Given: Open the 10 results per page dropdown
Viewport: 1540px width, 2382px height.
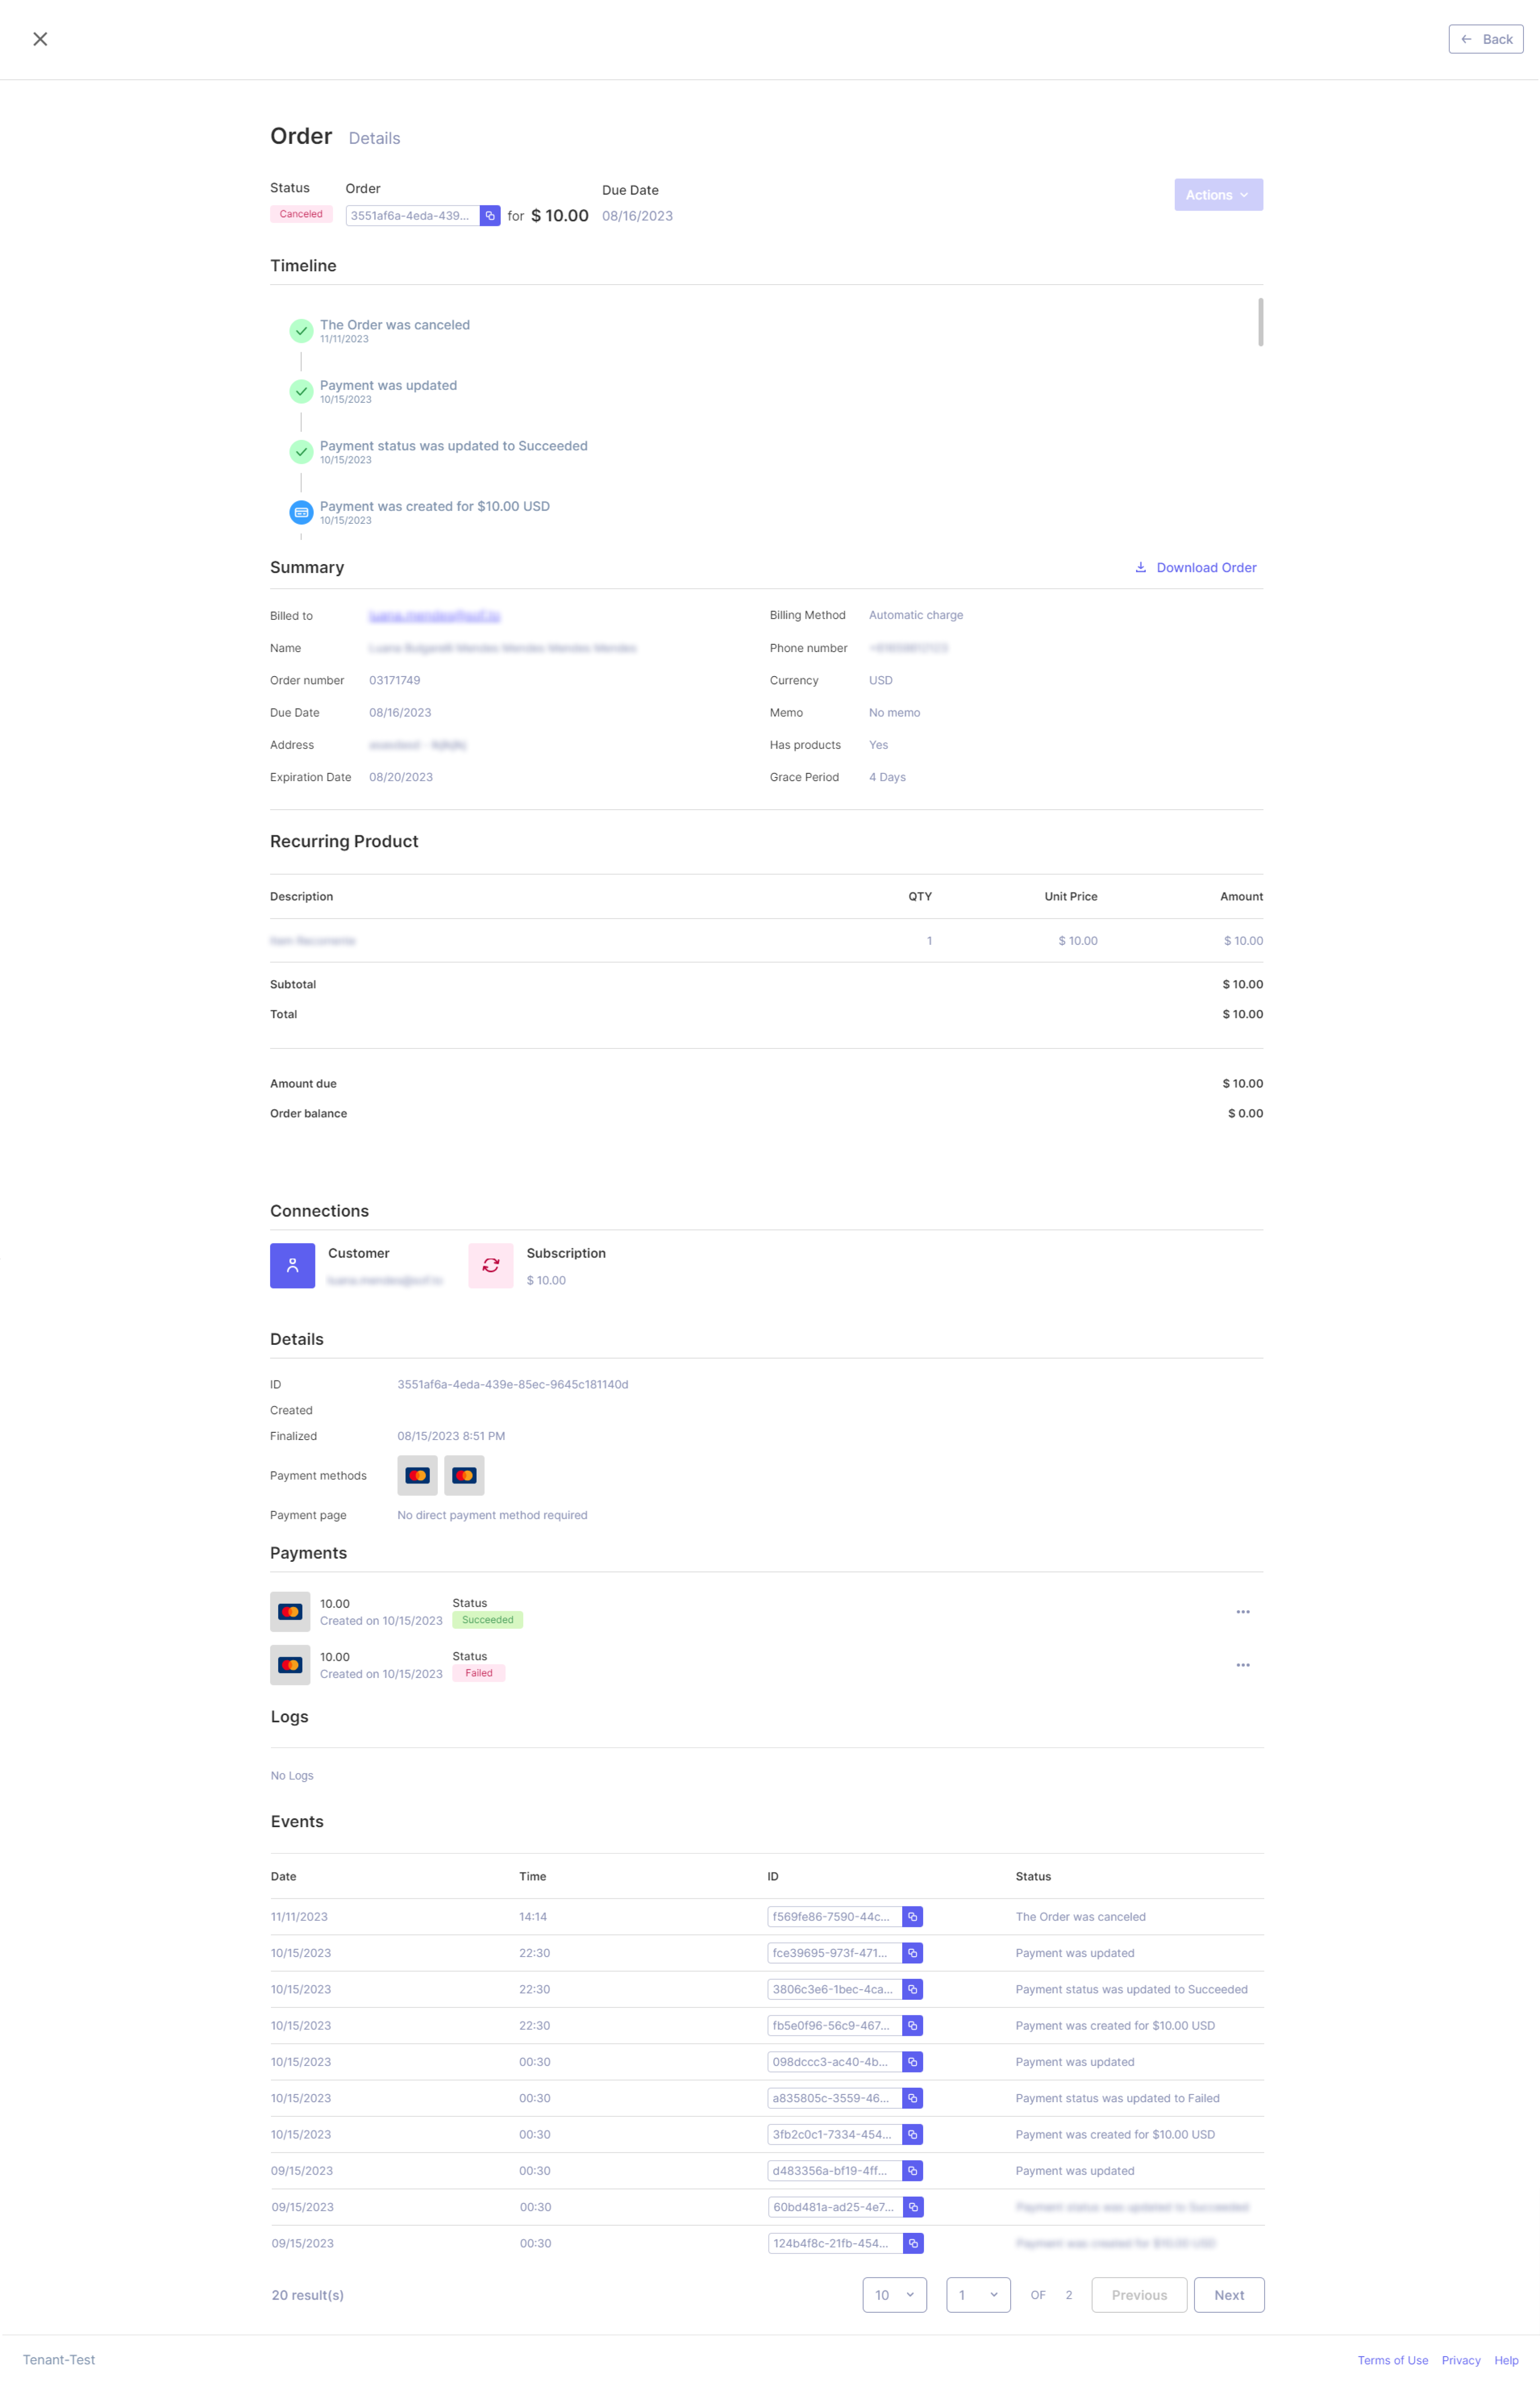Looking at the screenshot, I should pyautogui.click(x=894, y=2295).
